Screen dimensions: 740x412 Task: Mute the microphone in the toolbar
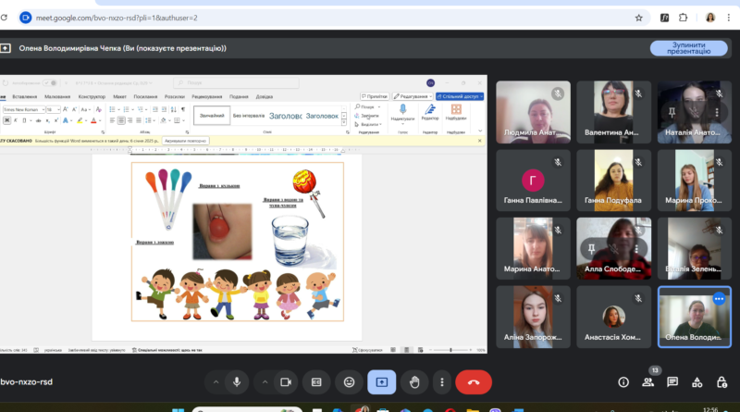(237, 382)
